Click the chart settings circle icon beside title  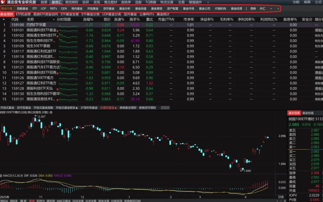[x=51, y=112]
